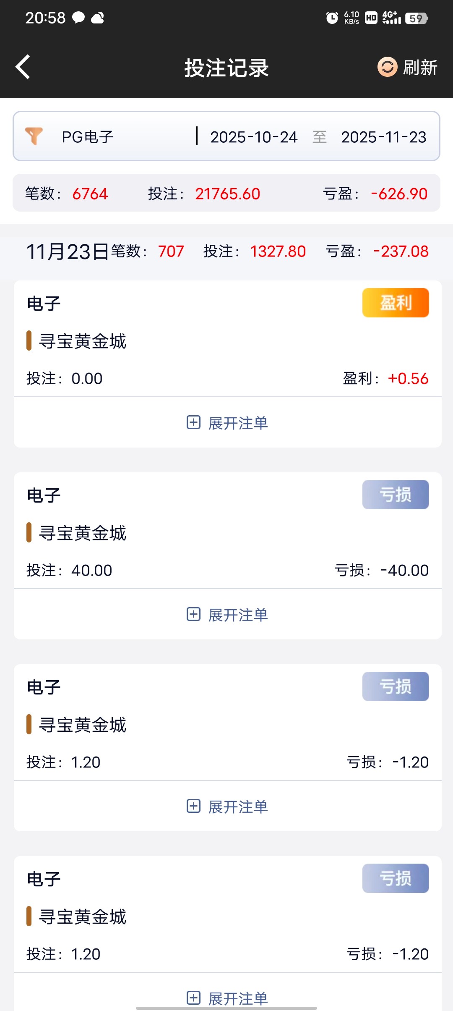
Task: Tap the 刷新 text label
Action: [420, 67]
